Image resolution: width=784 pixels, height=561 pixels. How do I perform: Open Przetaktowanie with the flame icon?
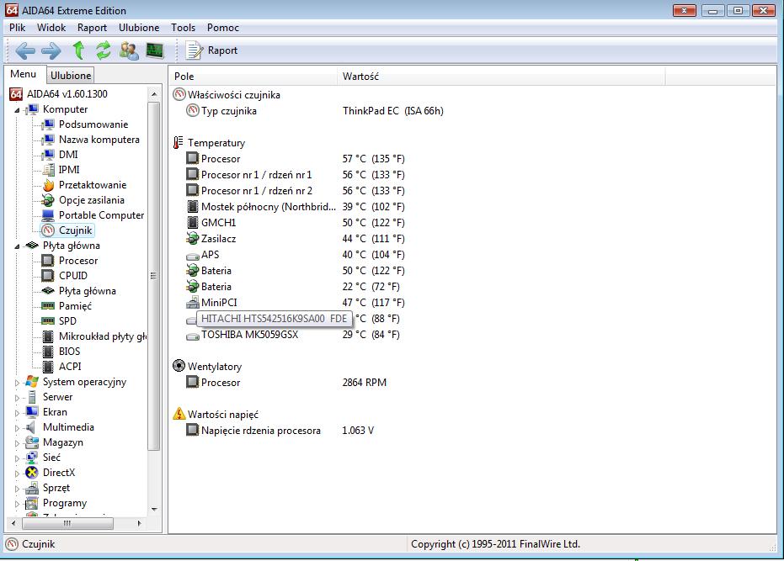[93, 185]
